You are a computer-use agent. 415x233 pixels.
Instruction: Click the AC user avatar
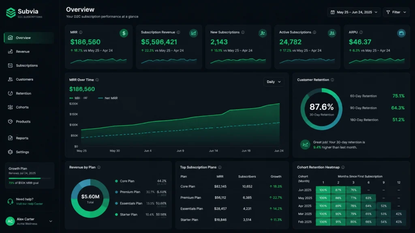pyautogui.click(x=10, y=221)
